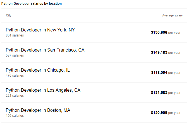Screen dimensions: 187x124
Task: Visit Python Developer in Los Angeles, CA link
Action: [x=43, y=90]
